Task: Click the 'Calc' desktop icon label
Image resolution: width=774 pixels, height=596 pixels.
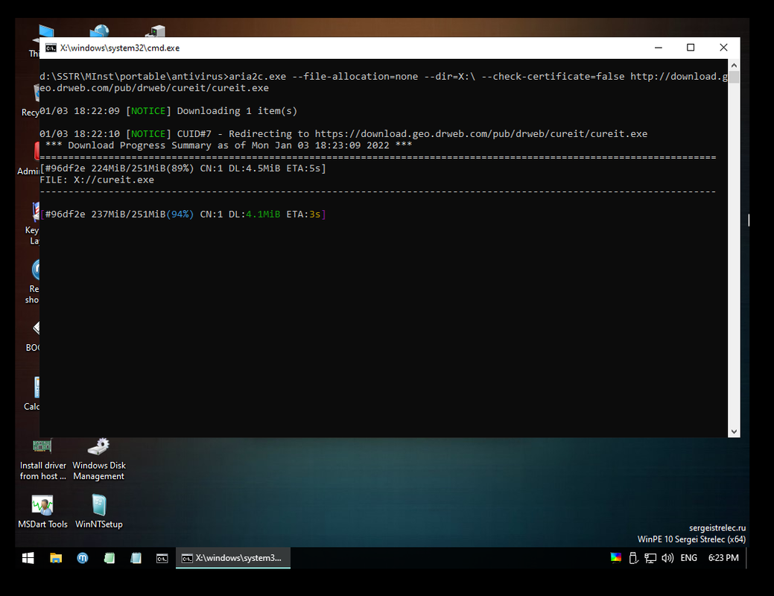Action: 31,406
